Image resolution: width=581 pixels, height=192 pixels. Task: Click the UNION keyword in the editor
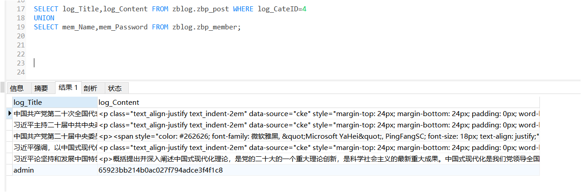click(44, 18)
